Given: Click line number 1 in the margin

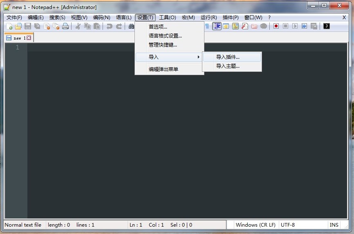Looking at the screenshot, I should coord(18,47).
